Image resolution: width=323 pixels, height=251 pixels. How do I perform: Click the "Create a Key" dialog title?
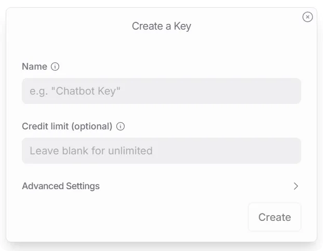click(161, 26)
